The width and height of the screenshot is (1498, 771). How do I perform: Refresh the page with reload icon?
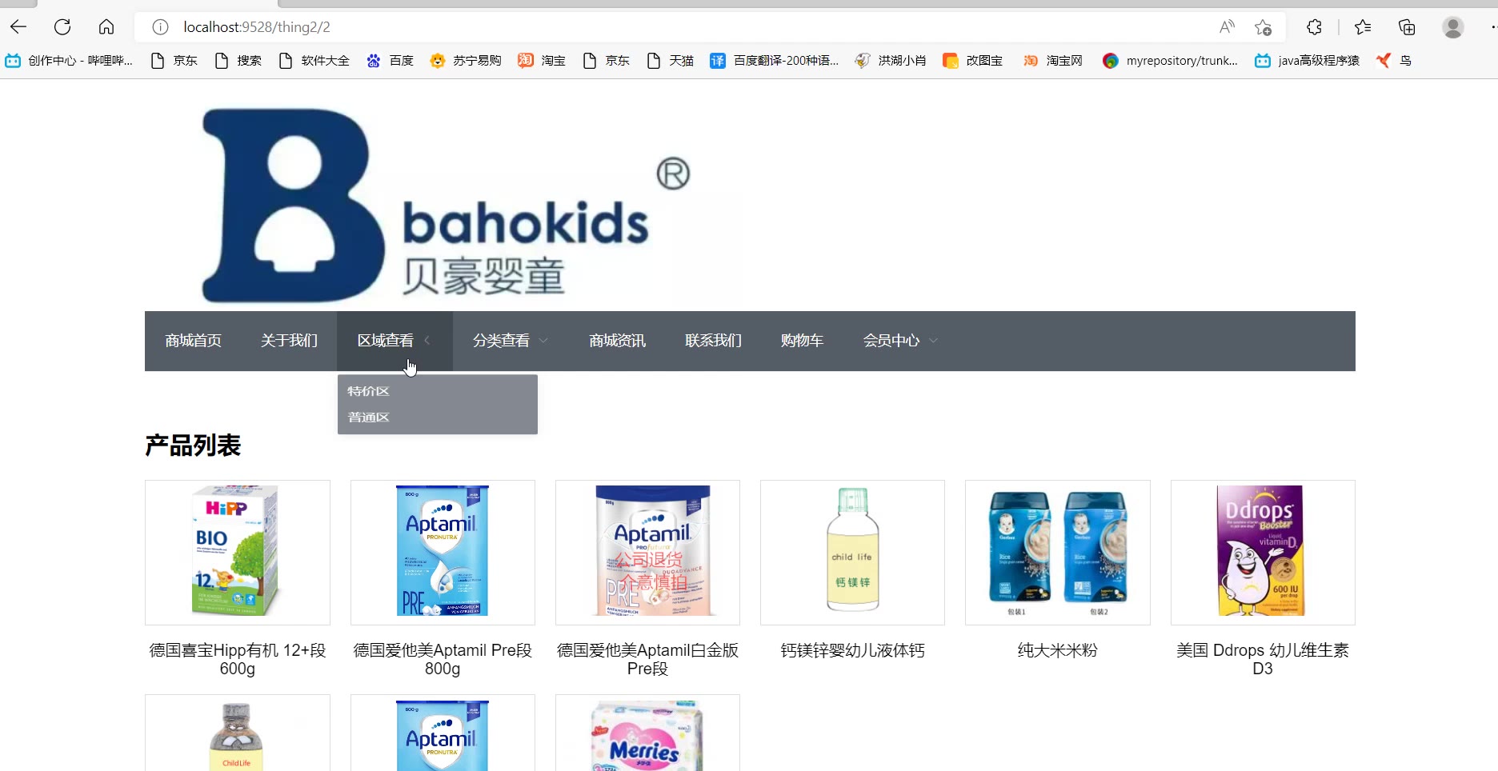[x=62, y=27]
